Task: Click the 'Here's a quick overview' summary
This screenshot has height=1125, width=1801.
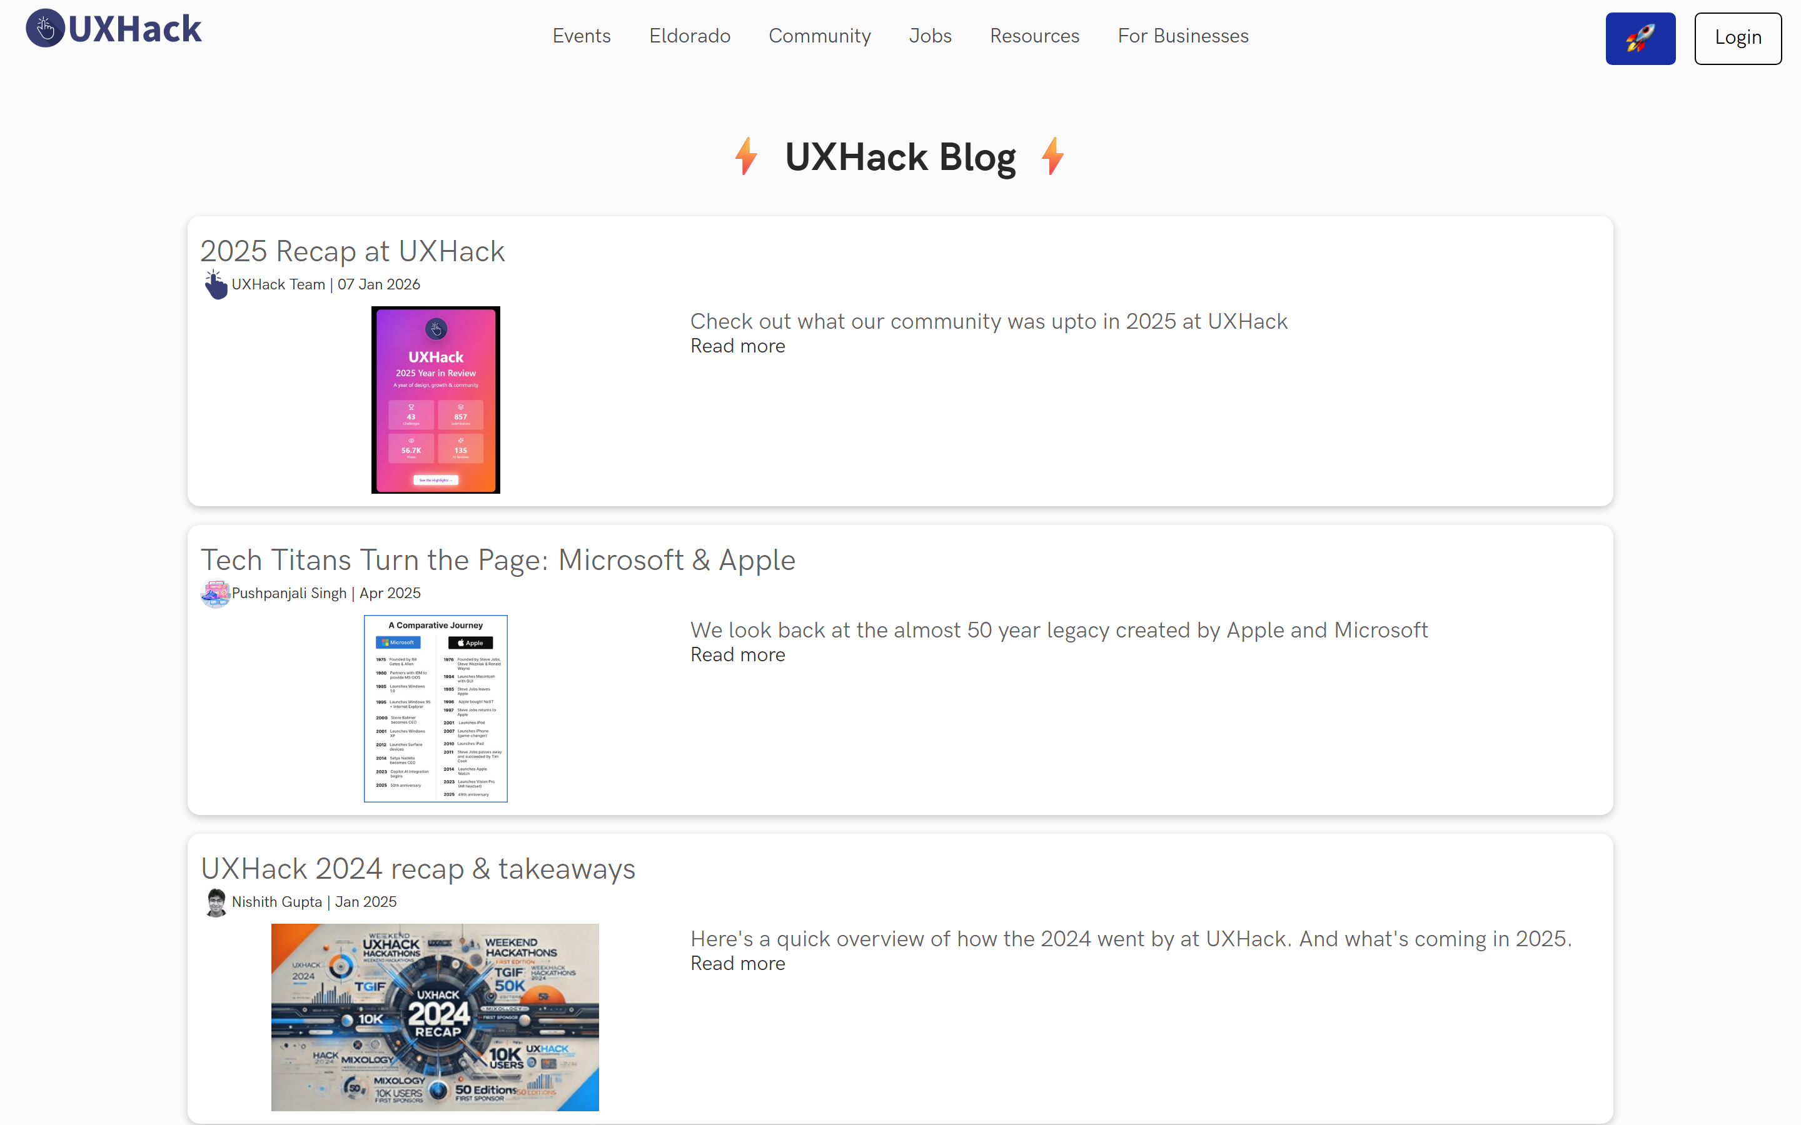Action: coord(1131,939)
